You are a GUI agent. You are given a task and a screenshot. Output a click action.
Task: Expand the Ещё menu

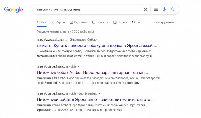(136, 22)
